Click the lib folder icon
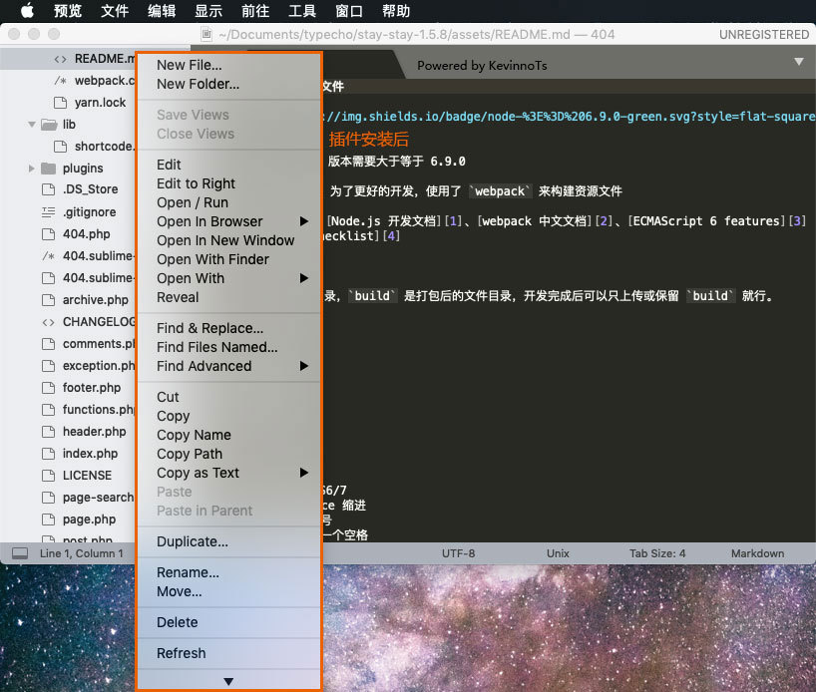Image resolution: width=816 pixels, height=692 pixels. (49, 125)
